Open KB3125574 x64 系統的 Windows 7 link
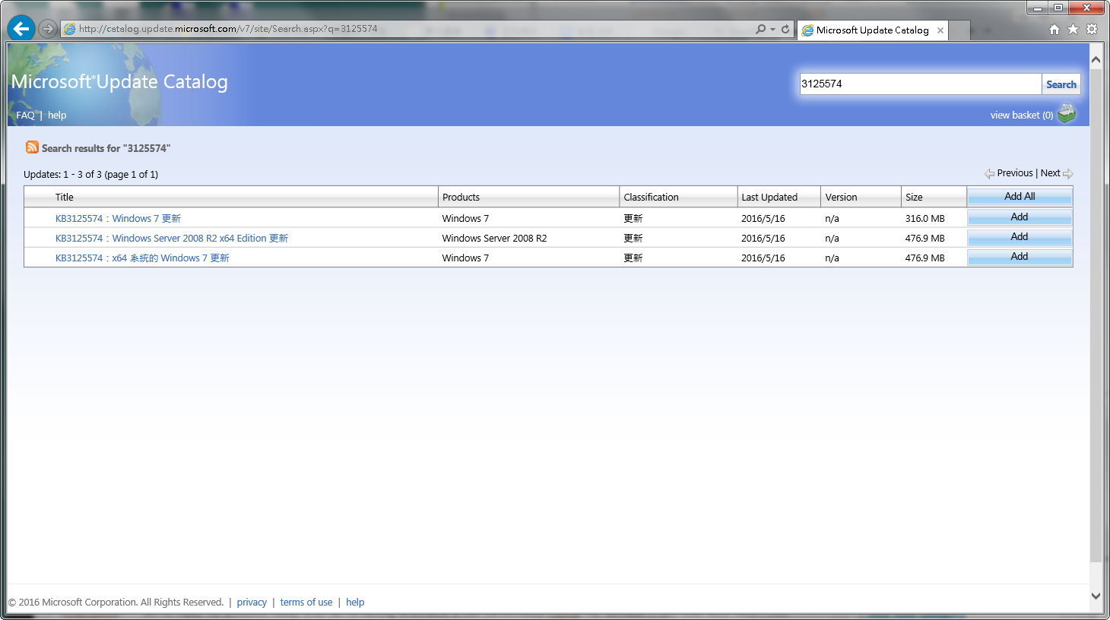 tap(142, 258)
